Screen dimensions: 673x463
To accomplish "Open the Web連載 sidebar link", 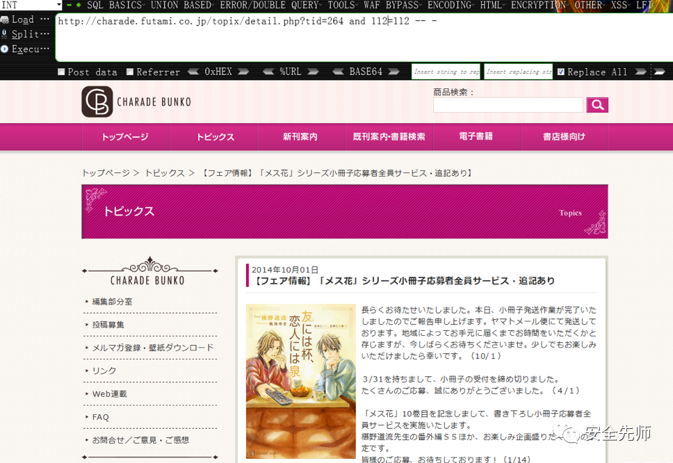I will (x=109, y=394).
